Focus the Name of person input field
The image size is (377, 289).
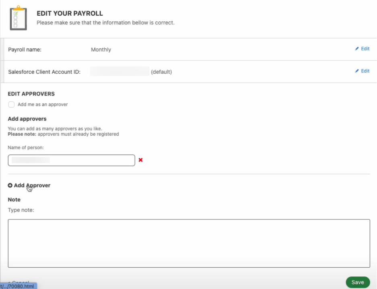(x=71, y=160)
